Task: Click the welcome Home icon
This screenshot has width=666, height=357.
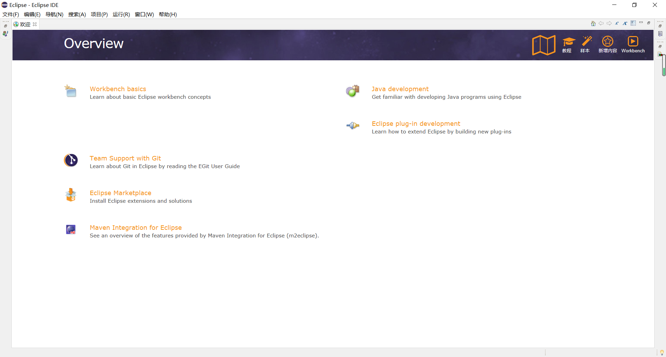Action: pos(593,23)
